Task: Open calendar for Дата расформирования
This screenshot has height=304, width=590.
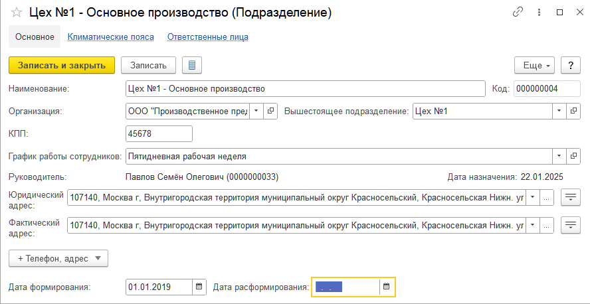Action: pos(386,287)
